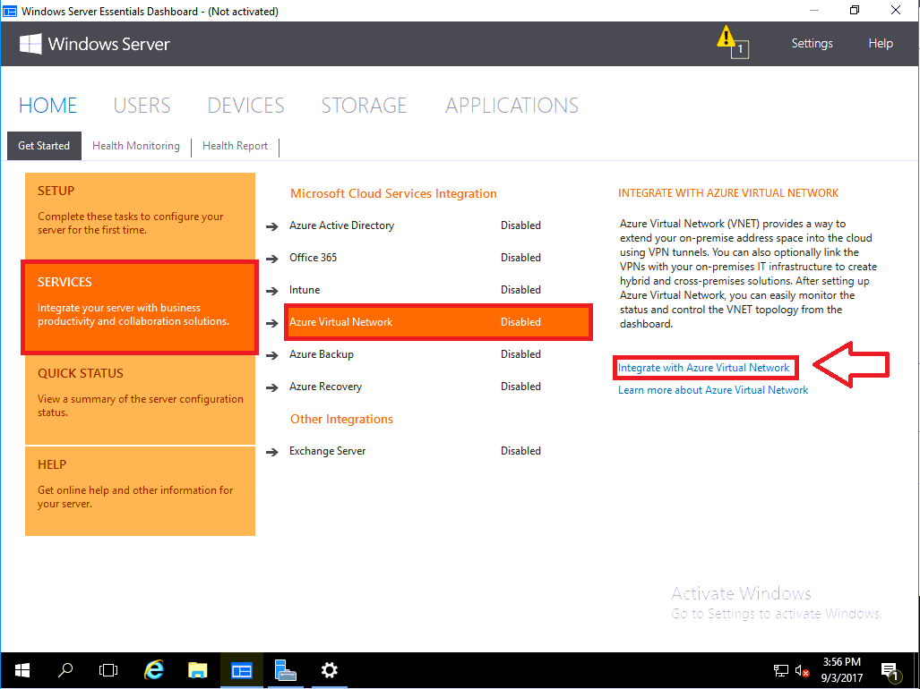Select Intune service row
The image size is (920, 689).
[438, 290]
